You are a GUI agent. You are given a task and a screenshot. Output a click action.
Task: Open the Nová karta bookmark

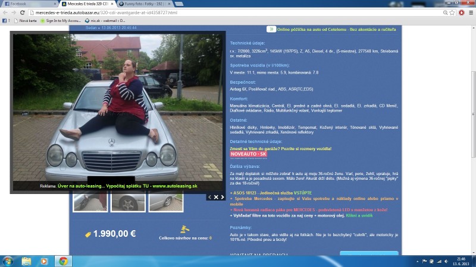pyautogui.click(x=26, y=21)
